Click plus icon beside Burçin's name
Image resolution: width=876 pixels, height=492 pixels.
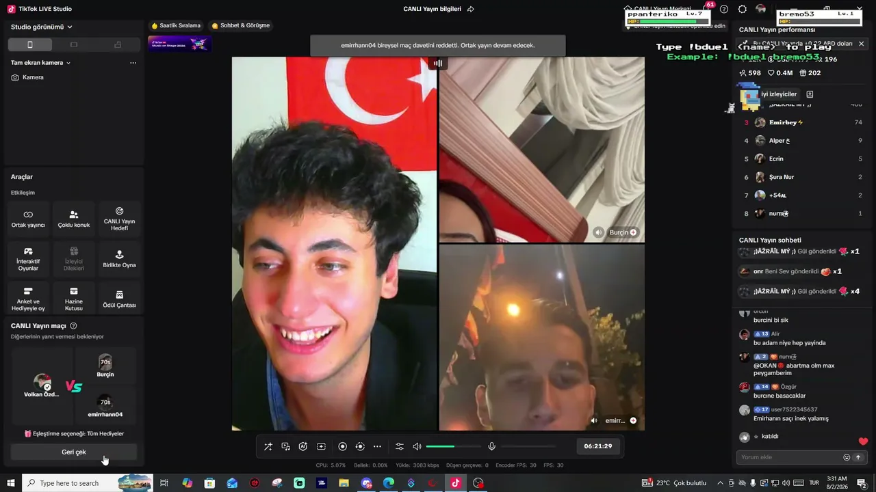633,232
